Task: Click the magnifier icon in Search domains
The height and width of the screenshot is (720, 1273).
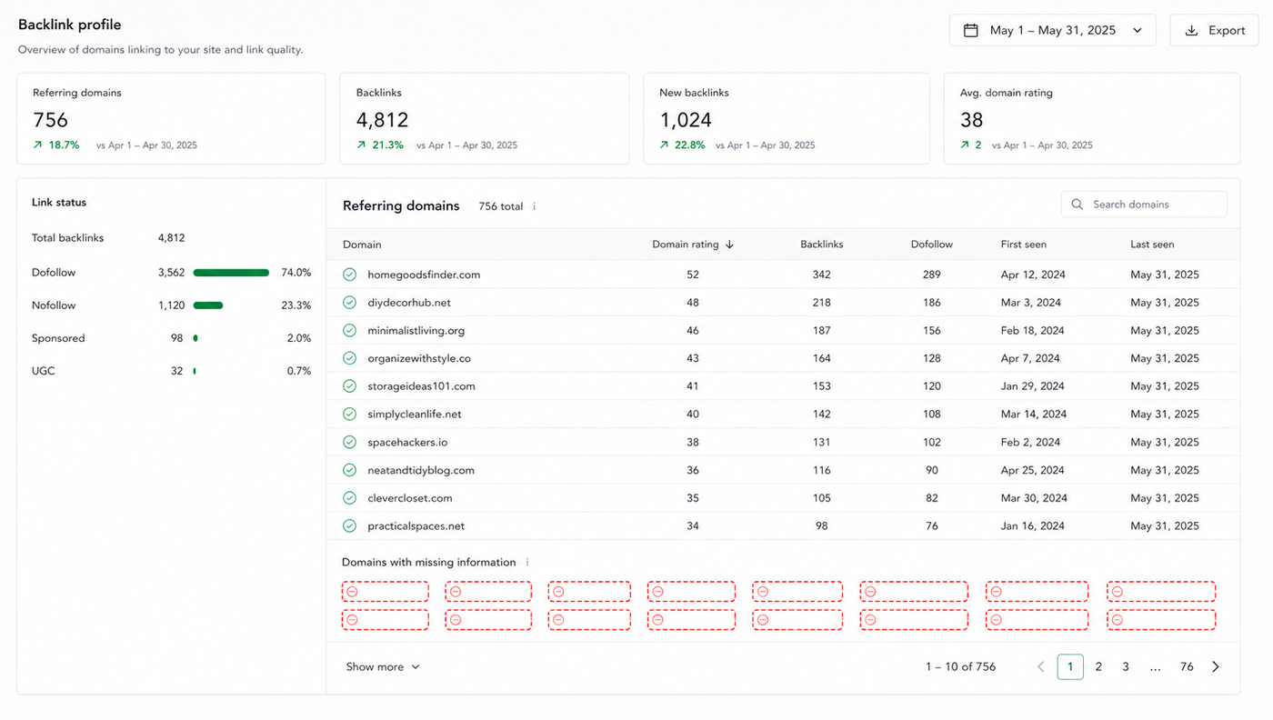Action: click(1078, 205)
